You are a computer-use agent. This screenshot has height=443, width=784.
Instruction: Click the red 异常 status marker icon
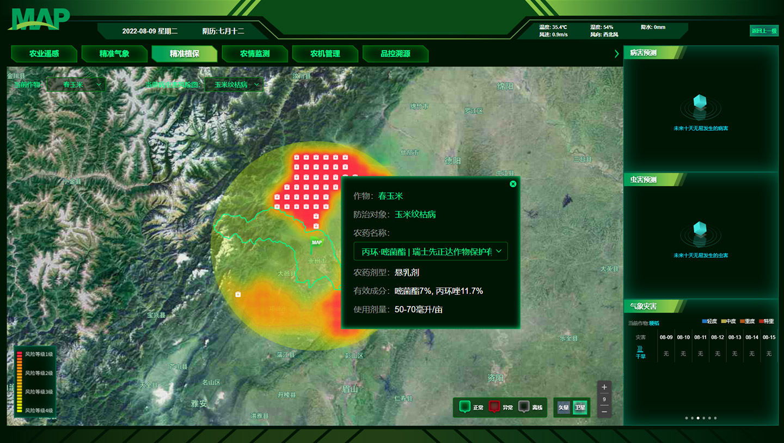[x=494, y=407]
